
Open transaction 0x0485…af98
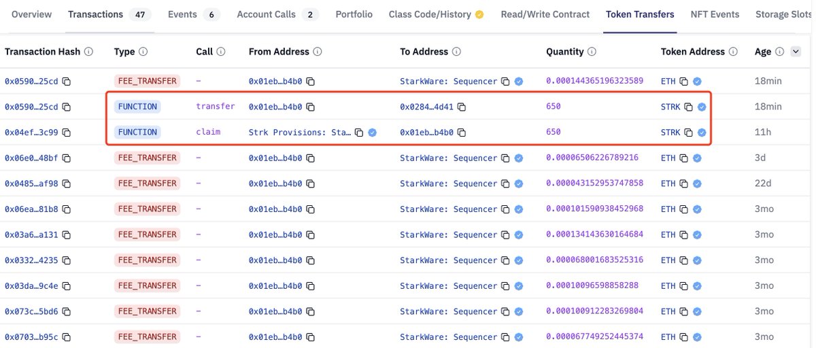[x=32, y=184]
